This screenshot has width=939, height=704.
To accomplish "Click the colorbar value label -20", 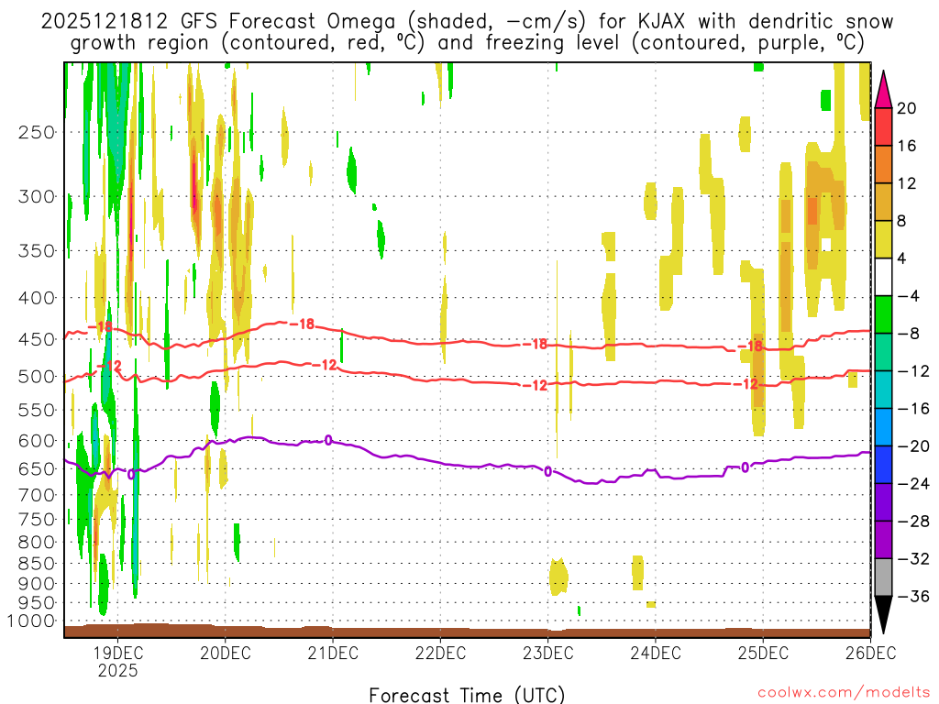I will (912, 446).
